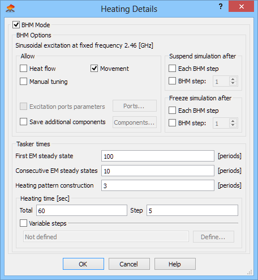Check Each BHM step under Freeze simulation
Viewport: 258px width, 280px height.
[172, 111]
